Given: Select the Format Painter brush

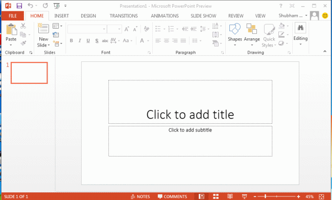Looking at the screenshot, I should click(x=23, y=43).
